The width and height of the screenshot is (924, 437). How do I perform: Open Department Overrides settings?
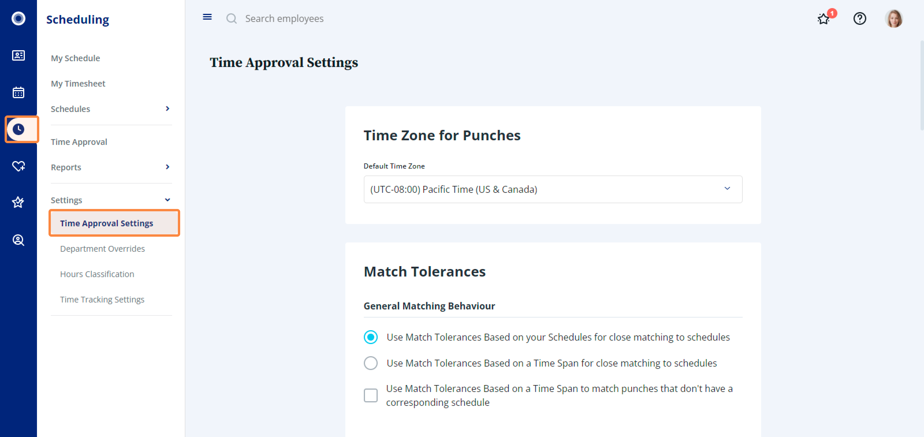102,249
